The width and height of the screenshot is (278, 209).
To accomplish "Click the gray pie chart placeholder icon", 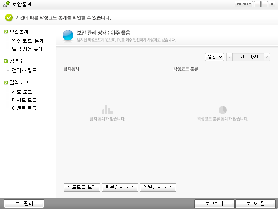I will (x=222, y=110).
